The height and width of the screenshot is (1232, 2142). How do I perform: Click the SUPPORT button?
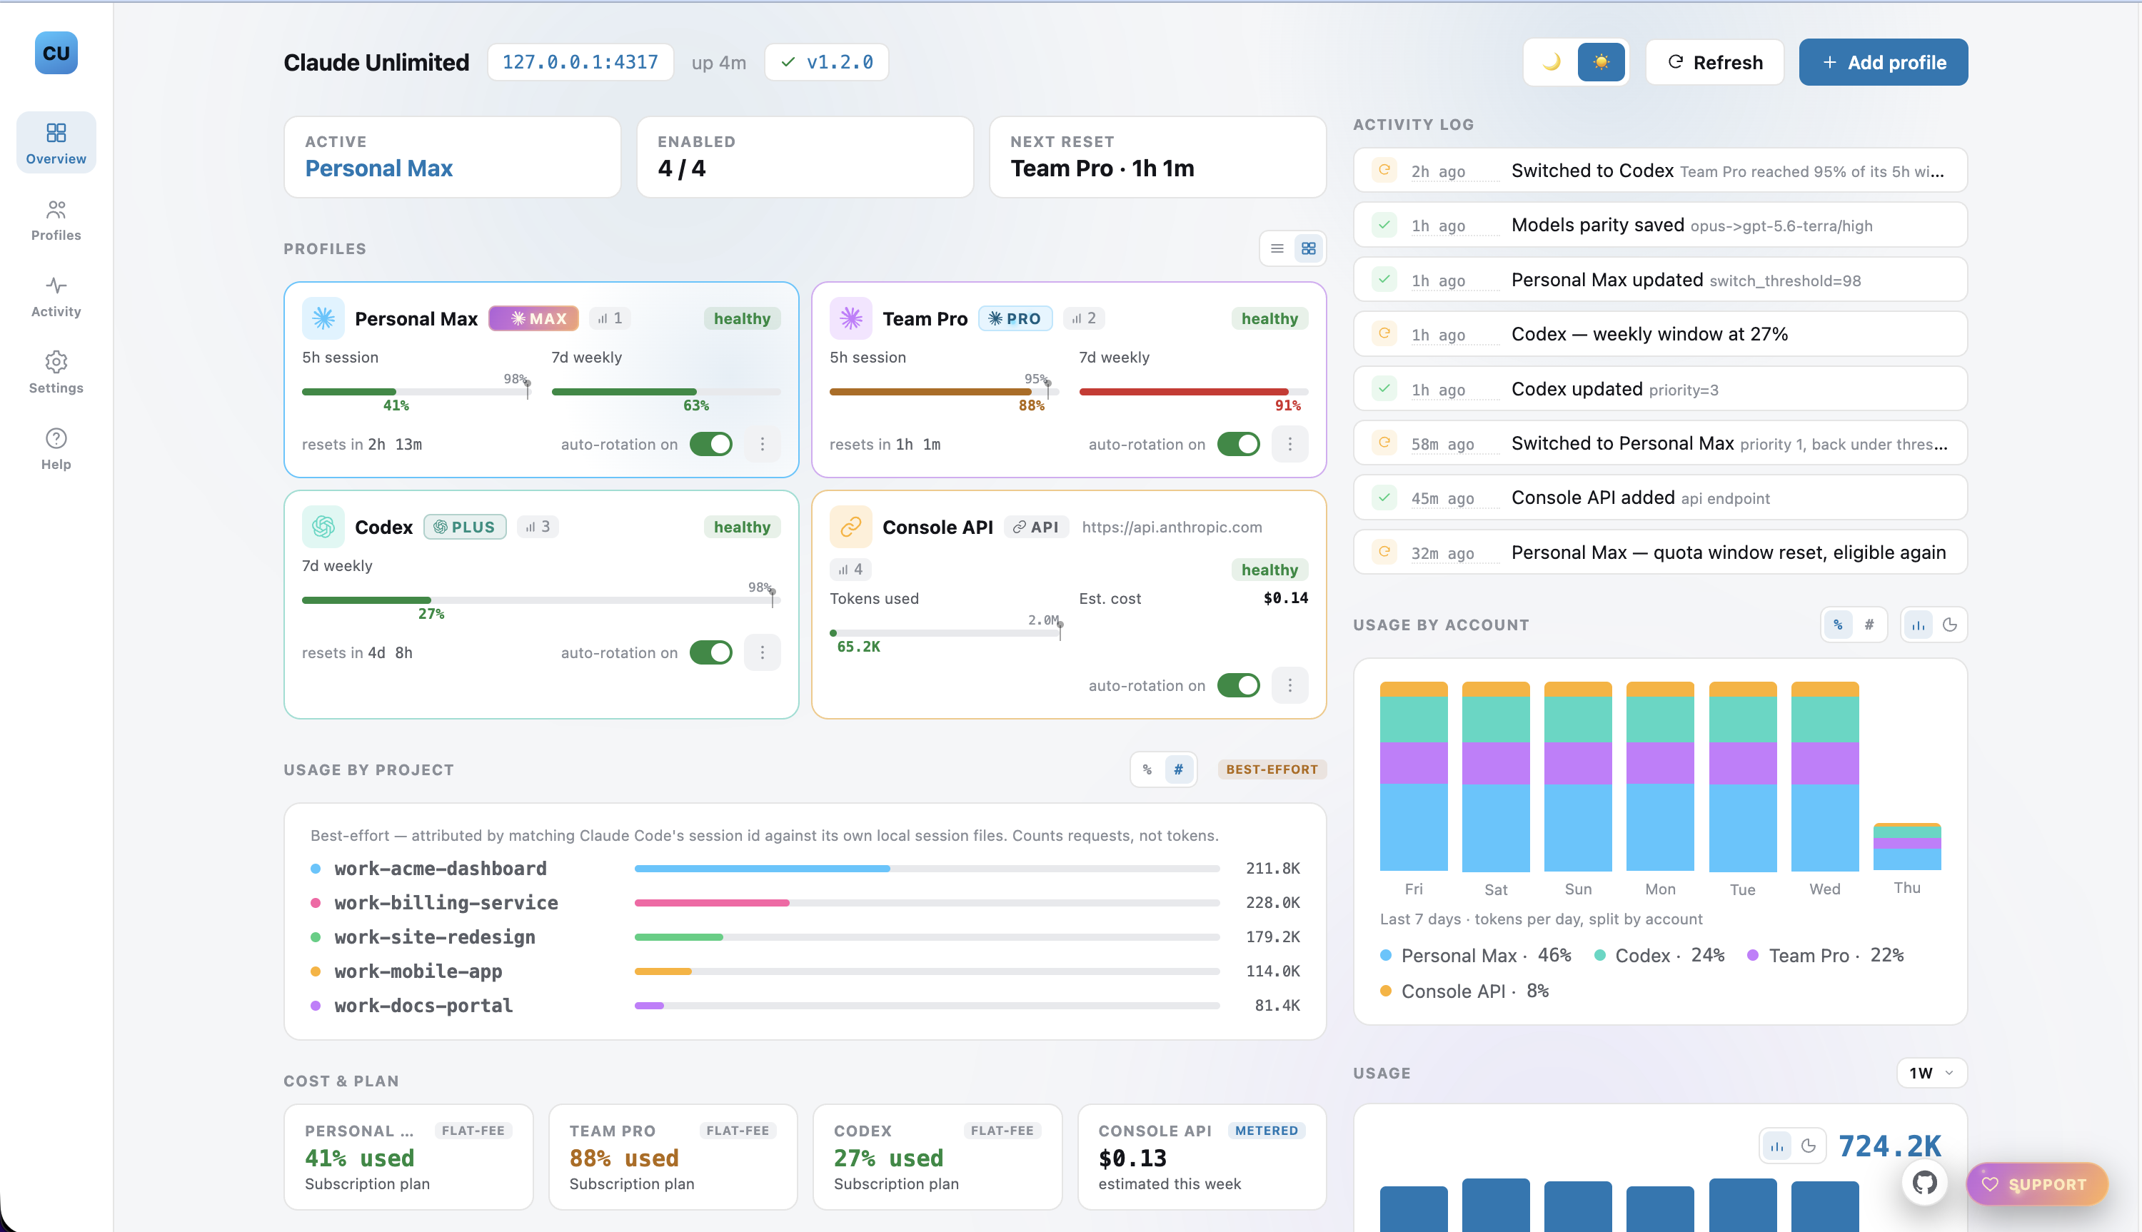(2036, 1183)
